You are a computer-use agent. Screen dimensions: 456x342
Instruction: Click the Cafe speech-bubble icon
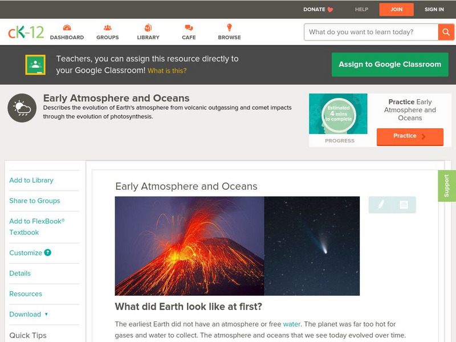pos(188,27)
